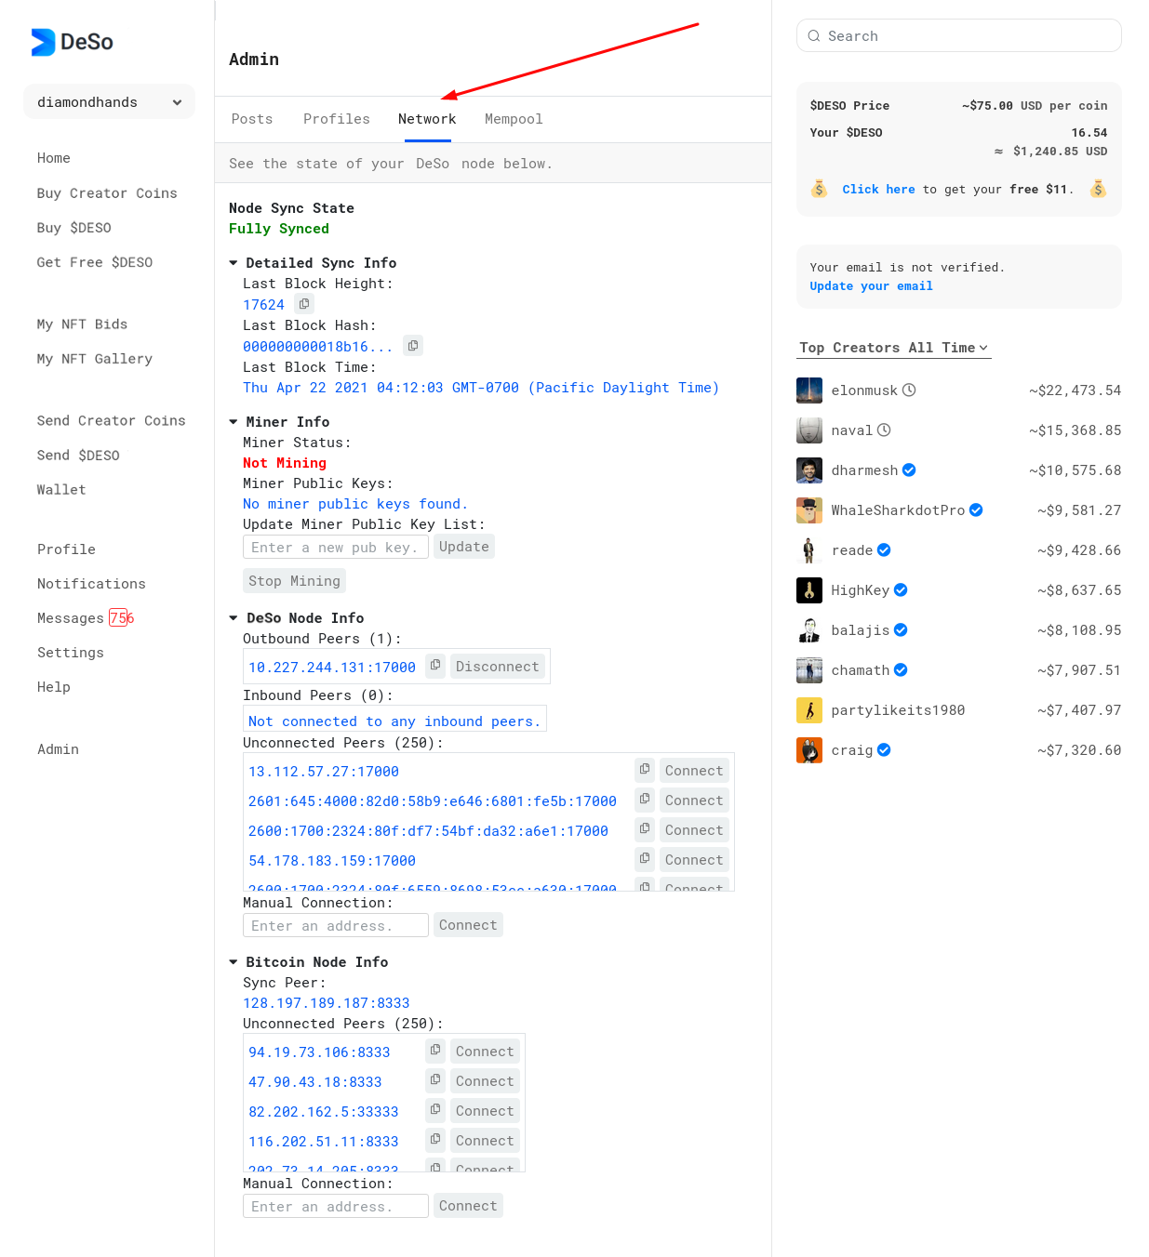This screenshot has width=1149, height=1257.
Task: Click Update miner public key button
Action: 464,547
